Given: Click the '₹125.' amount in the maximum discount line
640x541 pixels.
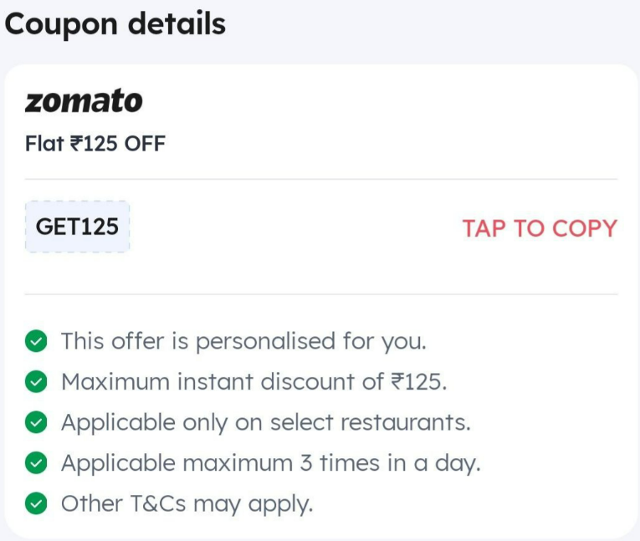Looking at the screenshot, I should click(x=419, y=381).
